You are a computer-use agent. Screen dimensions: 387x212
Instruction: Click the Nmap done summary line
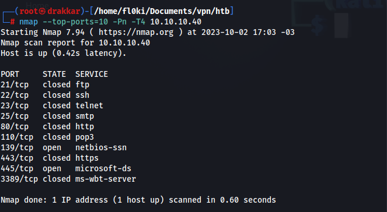[138, 200]
